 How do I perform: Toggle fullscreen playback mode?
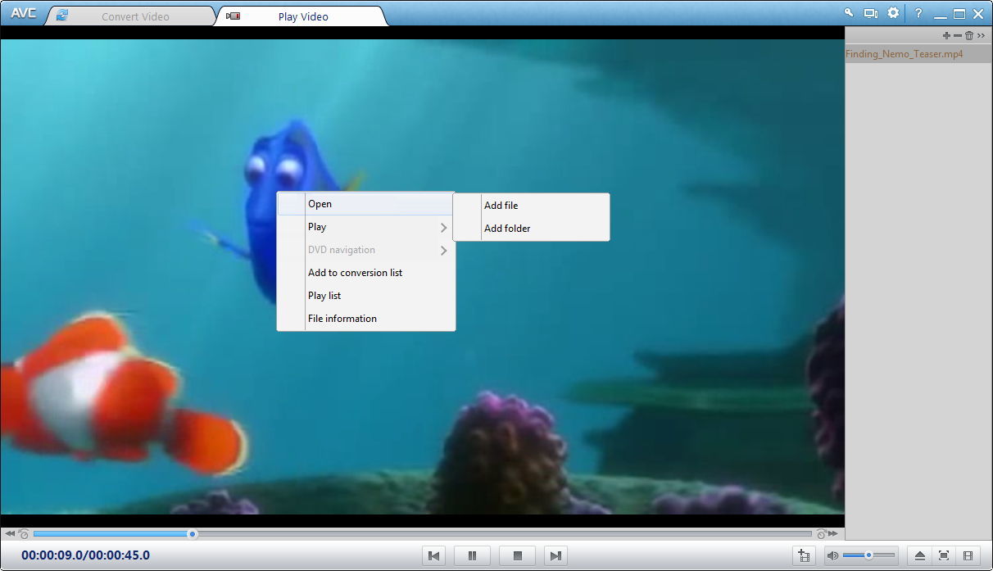[945, 555]
